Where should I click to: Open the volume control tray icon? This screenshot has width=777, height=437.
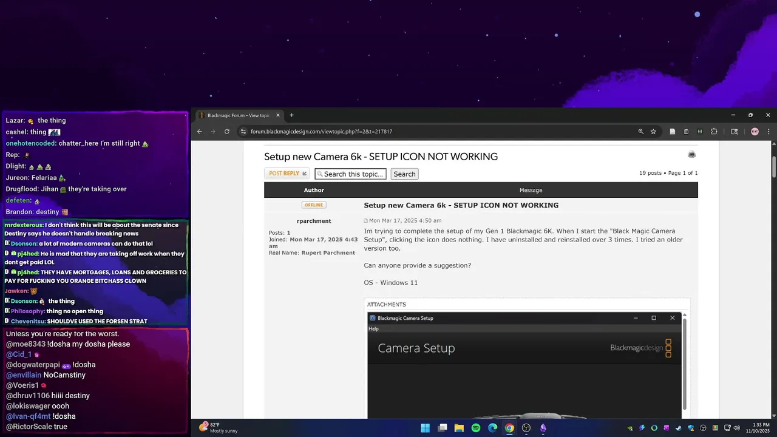737,428
